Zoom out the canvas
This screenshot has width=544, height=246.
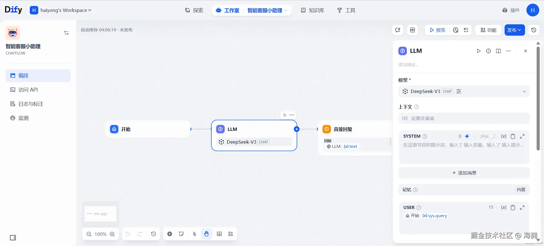89,234
